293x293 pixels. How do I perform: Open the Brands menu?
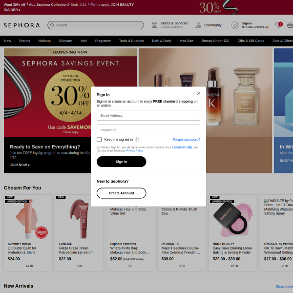[25, 41]
